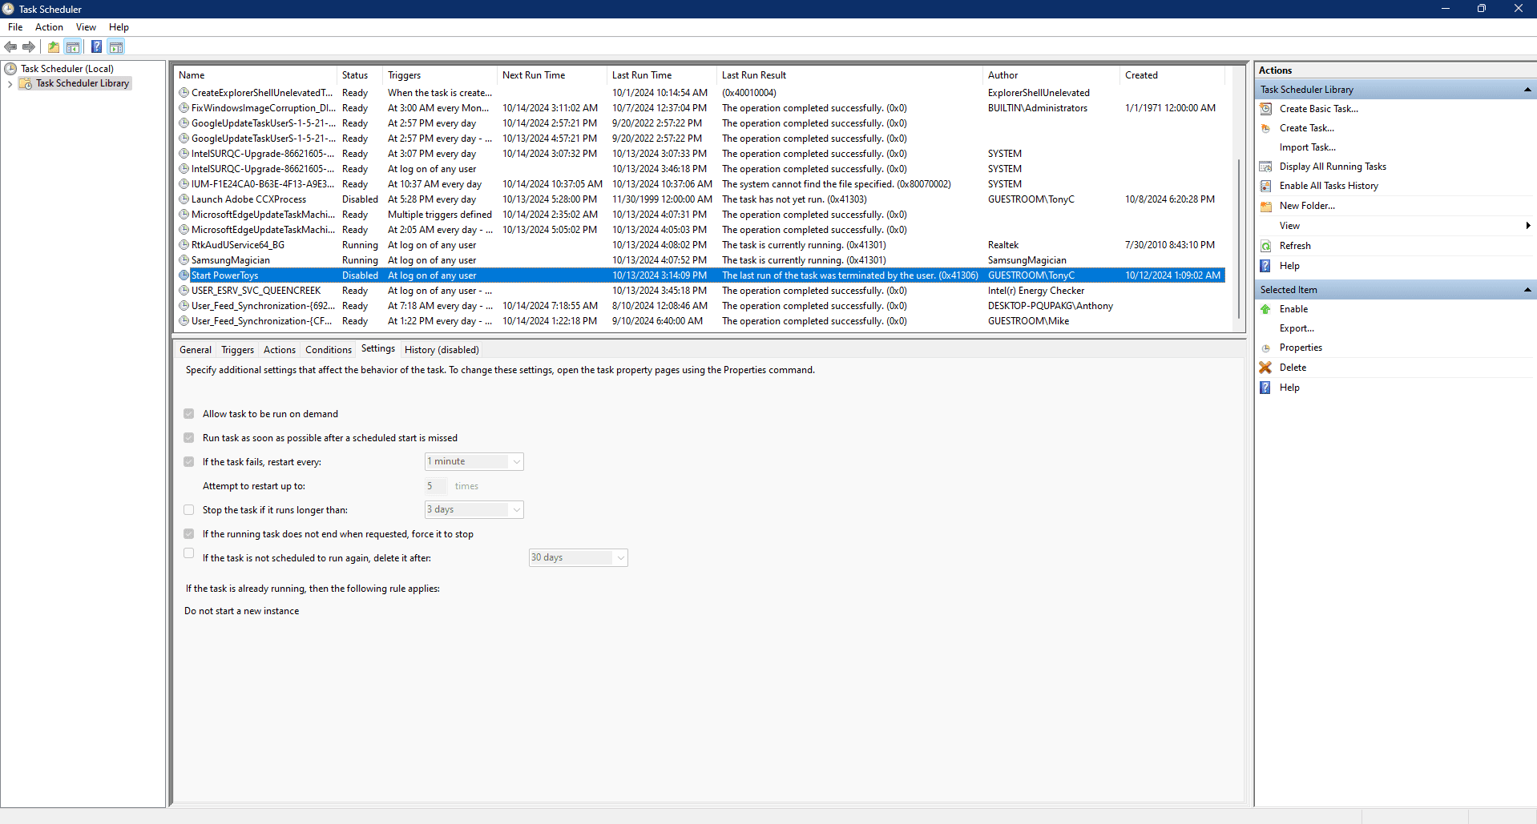Screen dimensions: 1537x824
Task: Open the Help menu in the menu bar
Action: pos(119,27)
